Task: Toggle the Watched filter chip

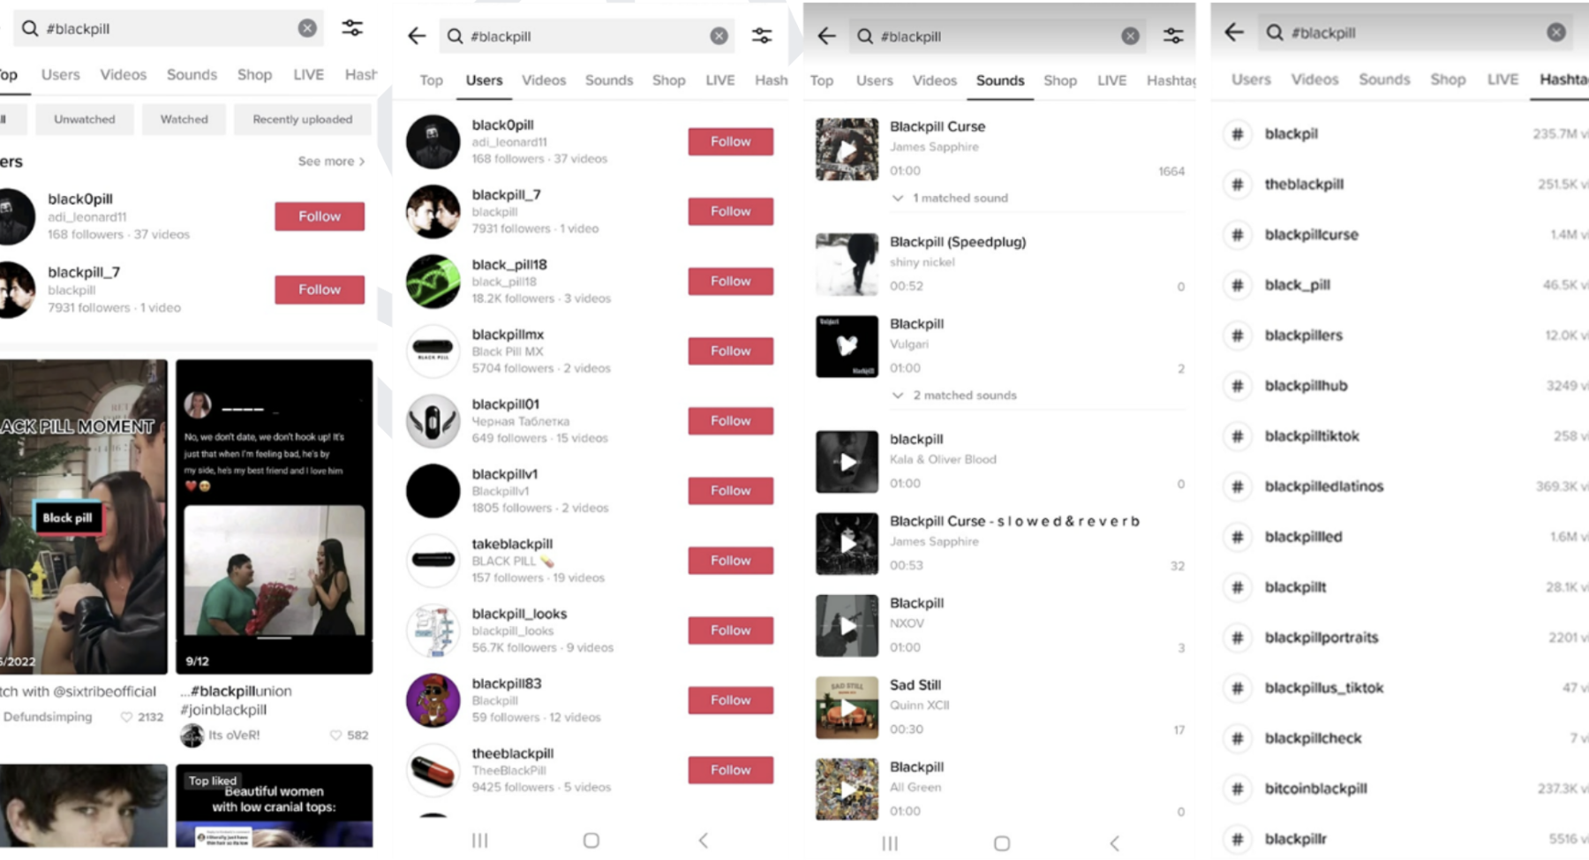Action: [184, 119]
